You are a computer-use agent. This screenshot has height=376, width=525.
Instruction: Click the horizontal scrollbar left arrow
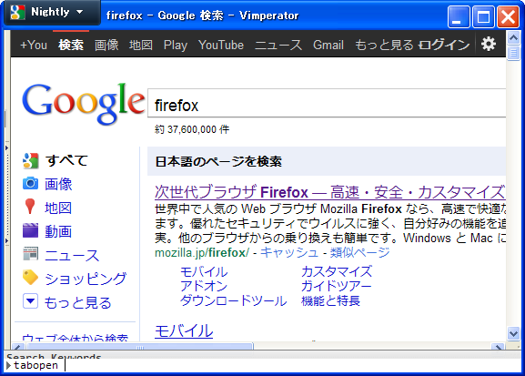[18, 347]
